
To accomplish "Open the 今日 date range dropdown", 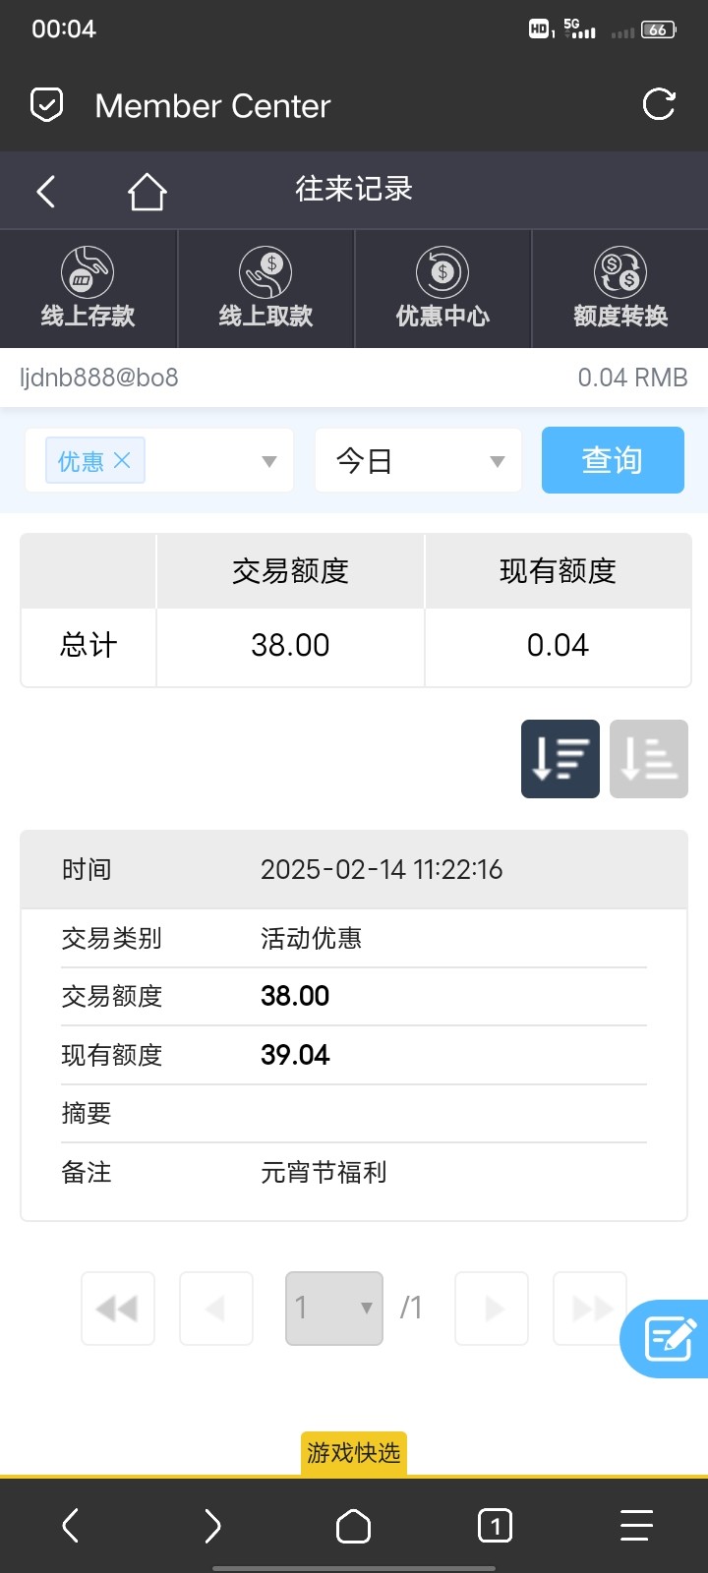I will (419, 460).
